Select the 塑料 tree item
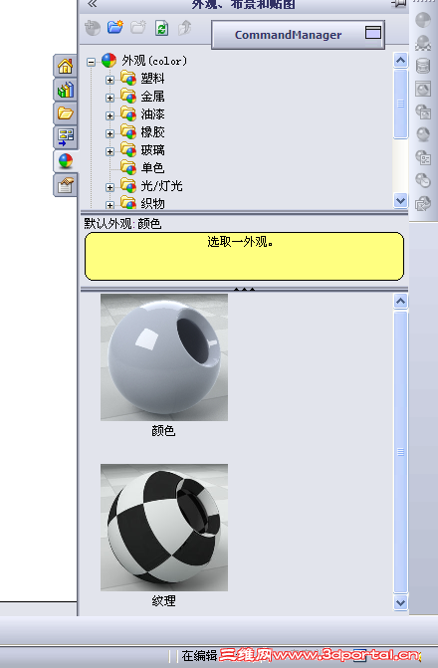 coord(152,79)
